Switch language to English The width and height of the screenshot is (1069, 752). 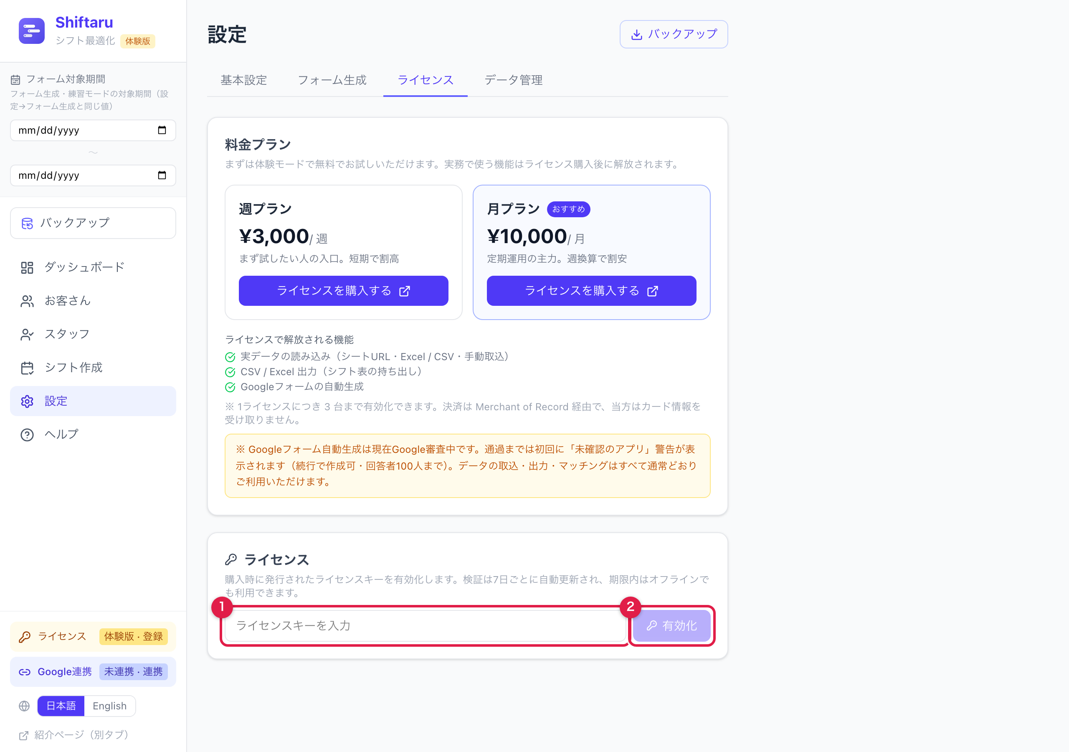tap(109, 706)
